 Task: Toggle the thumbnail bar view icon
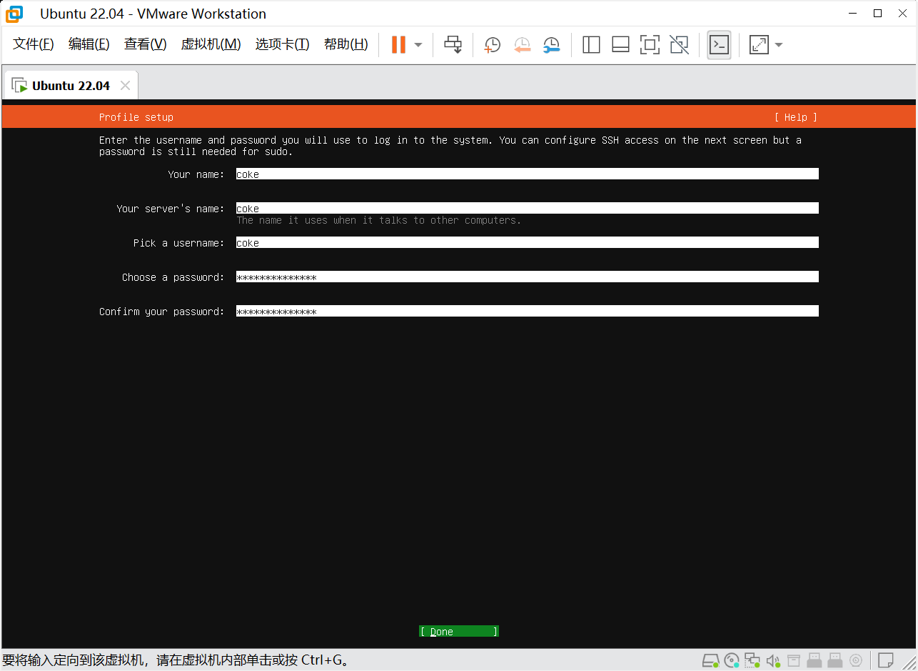[x=620, y=45]
